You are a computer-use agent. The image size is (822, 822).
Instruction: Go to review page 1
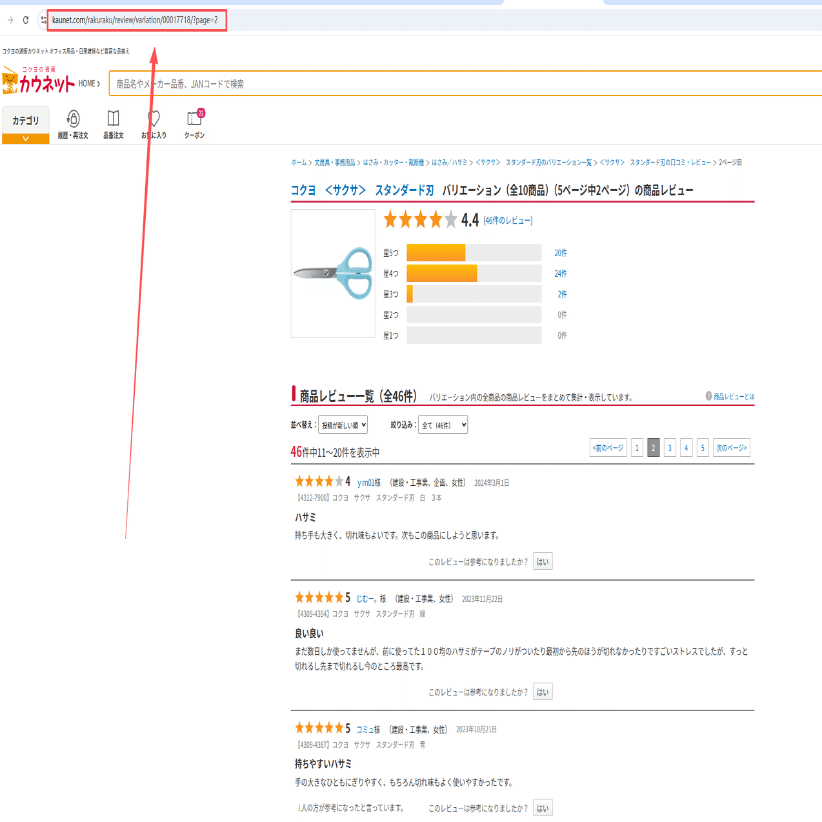(637, 448)
